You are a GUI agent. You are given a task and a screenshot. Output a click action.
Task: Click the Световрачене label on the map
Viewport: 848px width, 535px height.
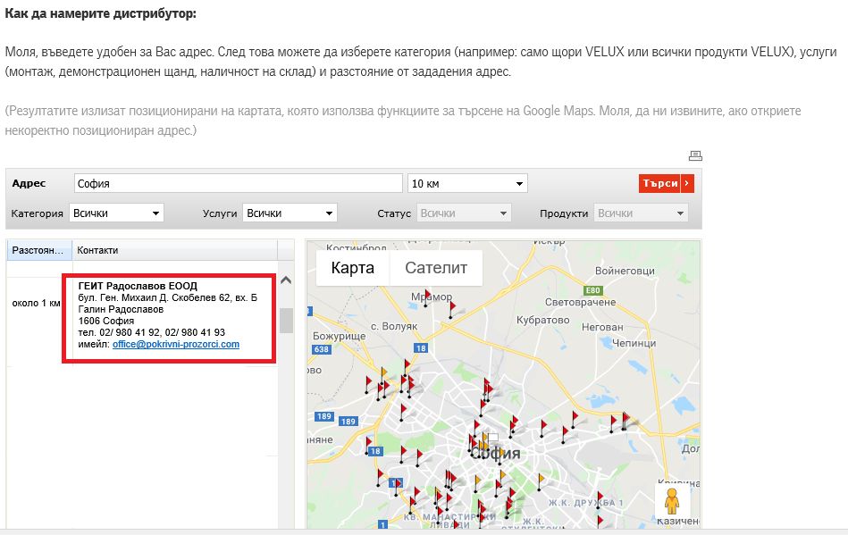[580, 302]
